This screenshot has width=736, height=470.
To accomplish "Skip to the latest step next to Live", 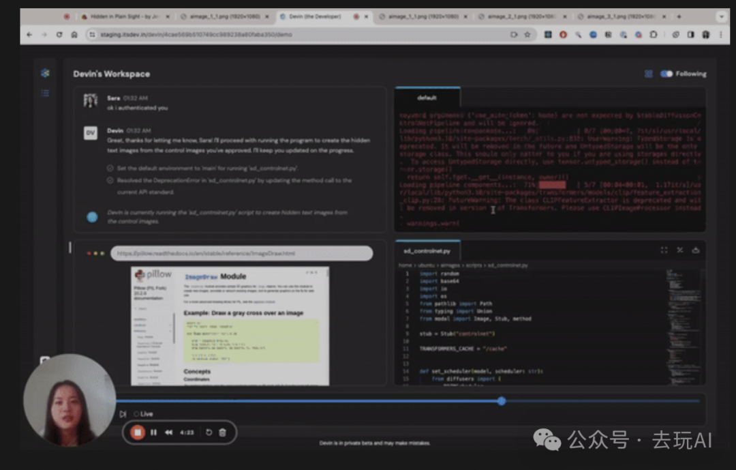I will [x=123, y=414].
